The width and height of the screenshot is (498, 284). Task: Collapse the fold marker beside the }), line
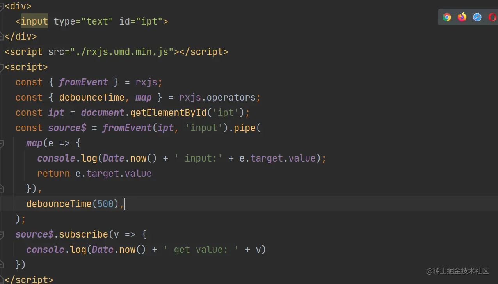point(1,189)
